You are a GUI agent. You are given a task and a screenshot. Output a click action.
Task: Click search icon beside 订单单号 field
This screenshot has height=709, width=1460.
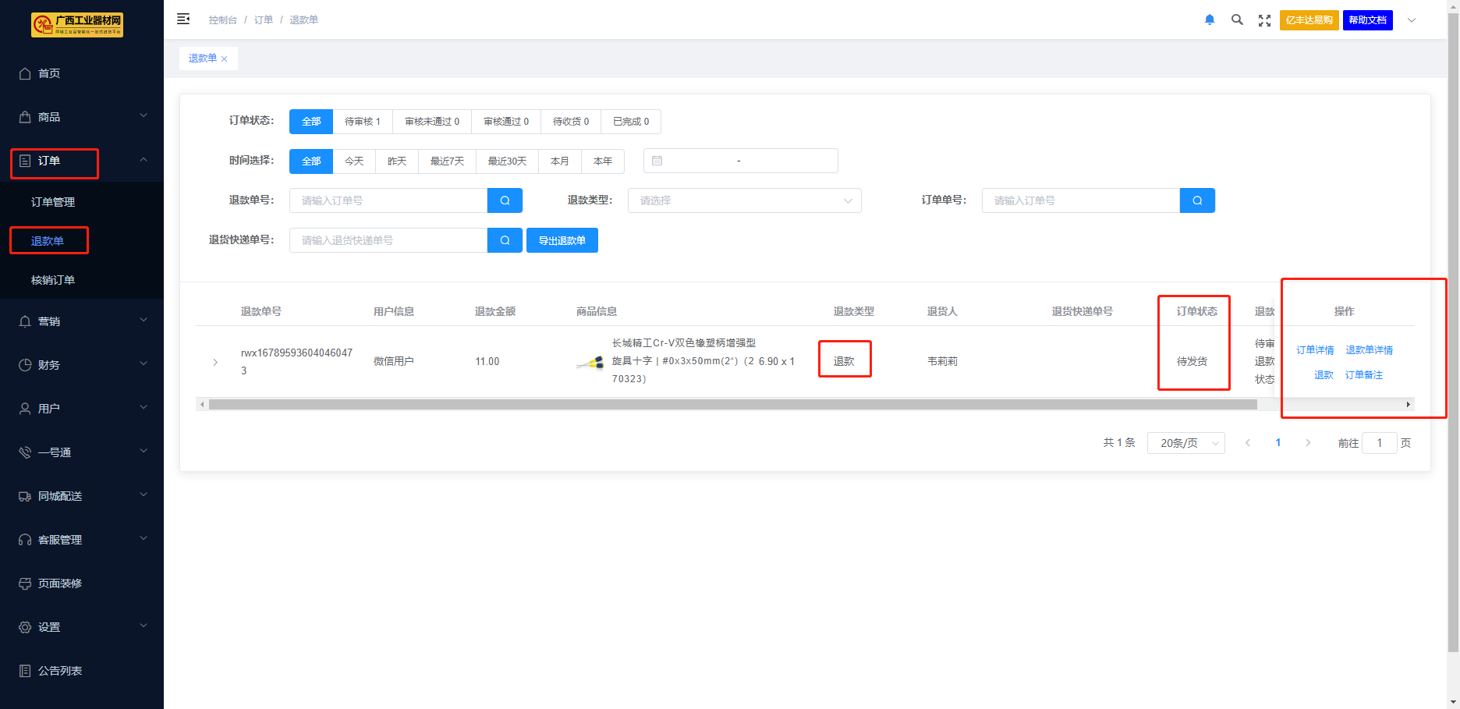[1197, 200]
